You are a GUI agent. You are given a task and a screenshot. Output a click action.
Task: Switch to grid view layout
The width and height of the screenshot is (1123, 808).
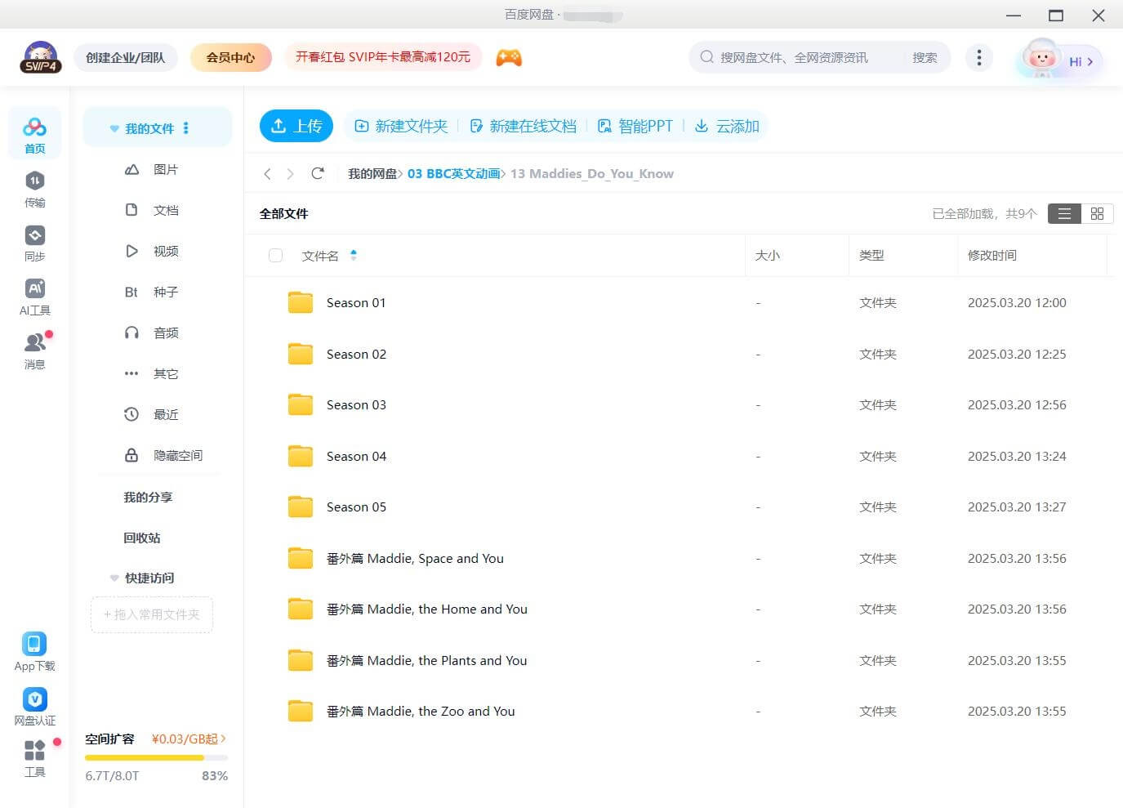tap(1097, 213)
